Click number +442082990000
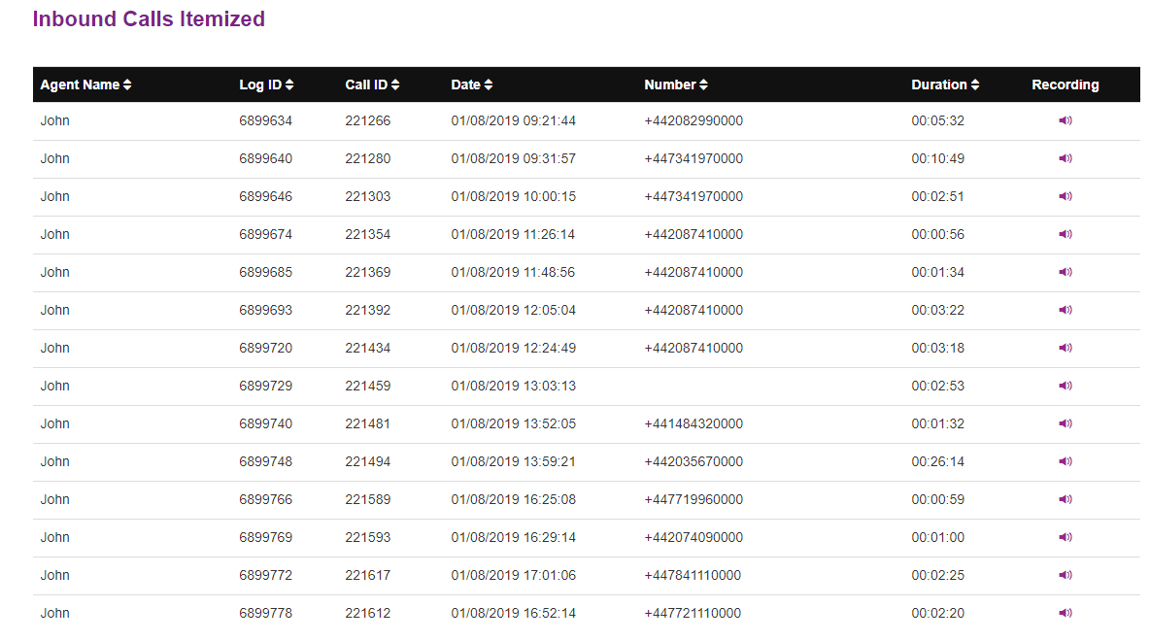This screenshot has height=641, width=1150. pos(693,121)
